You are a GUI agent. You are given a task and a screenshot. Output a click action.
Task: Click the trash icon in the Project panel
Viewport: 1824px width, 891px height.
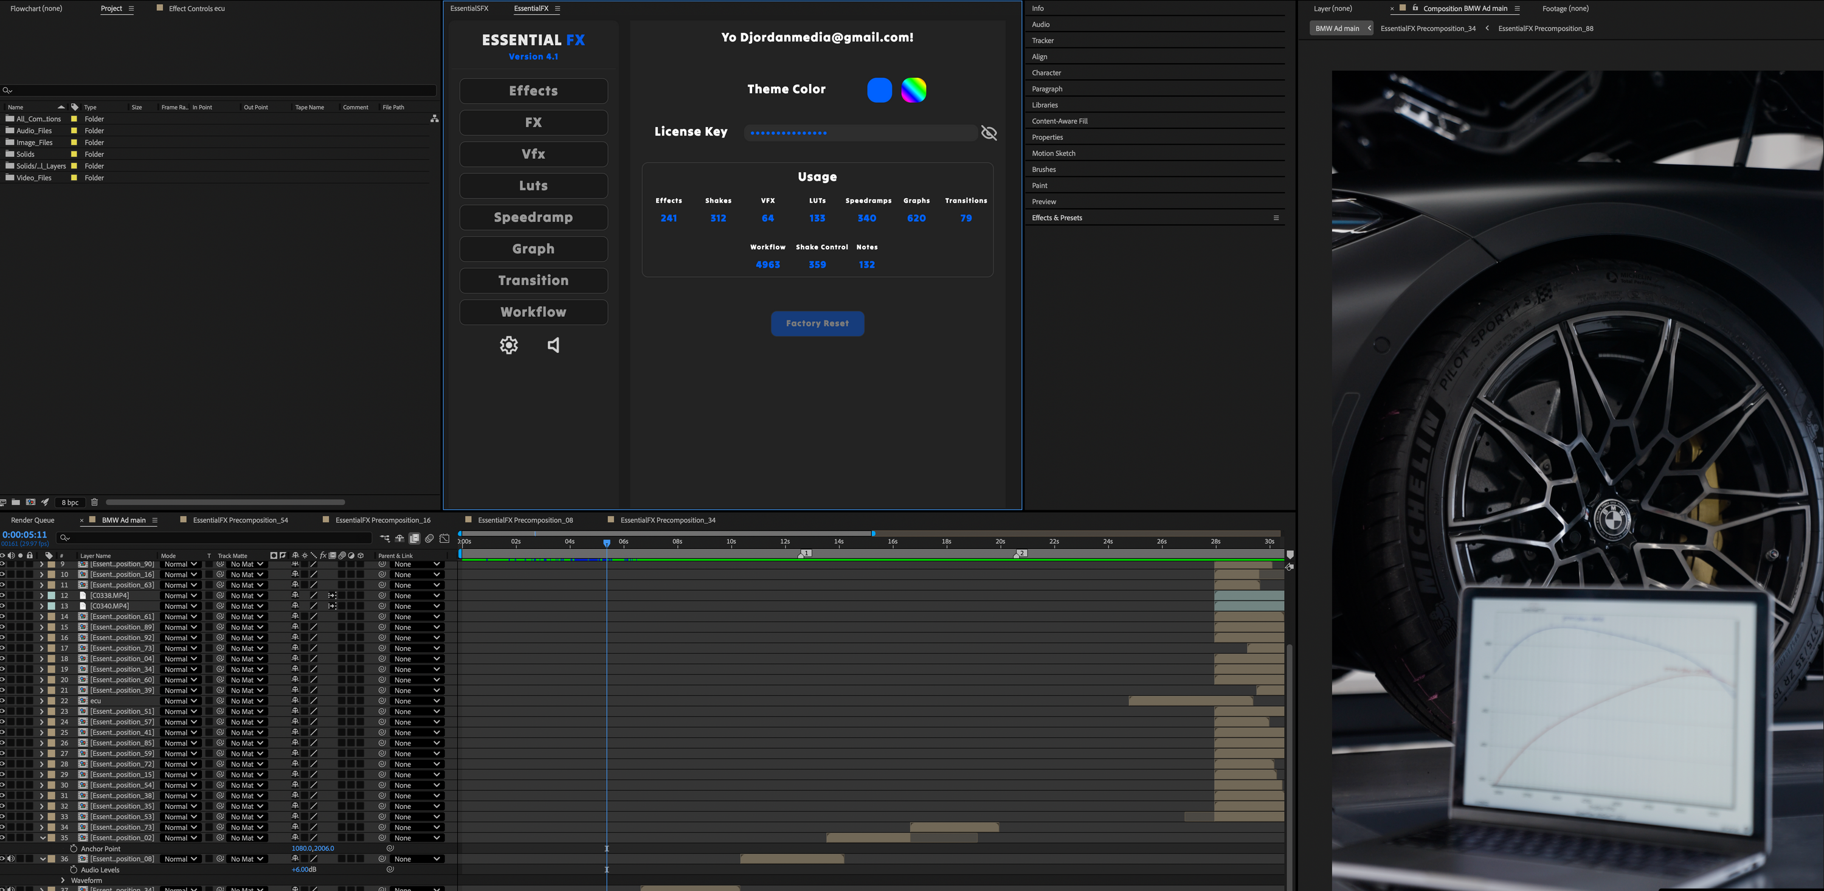click(94, 502)
